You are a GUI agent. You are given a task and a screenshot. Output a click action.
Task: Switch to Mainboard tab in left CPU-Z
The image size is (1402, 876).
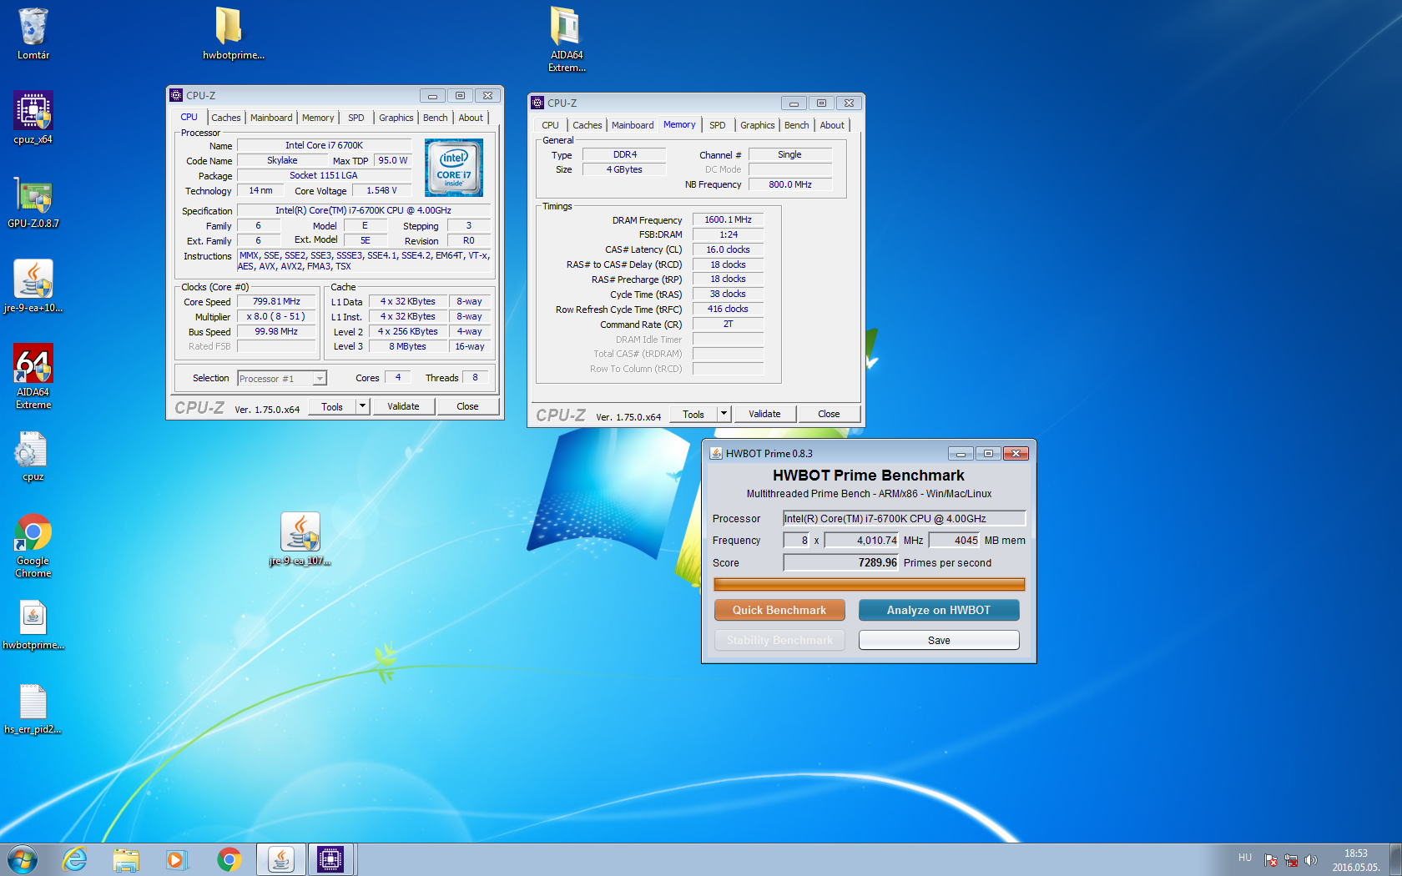(271, 118)
